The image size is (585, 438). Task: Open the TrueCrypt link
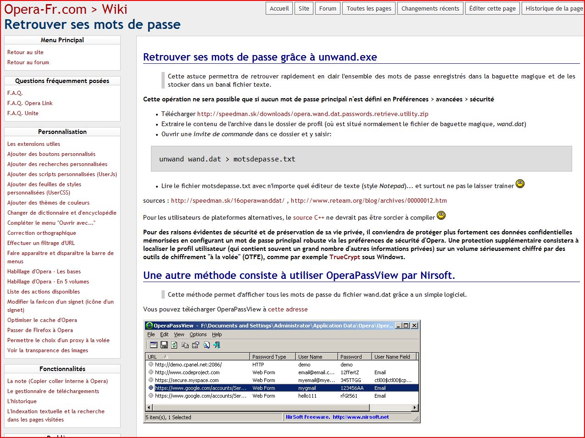click(345, 257)
